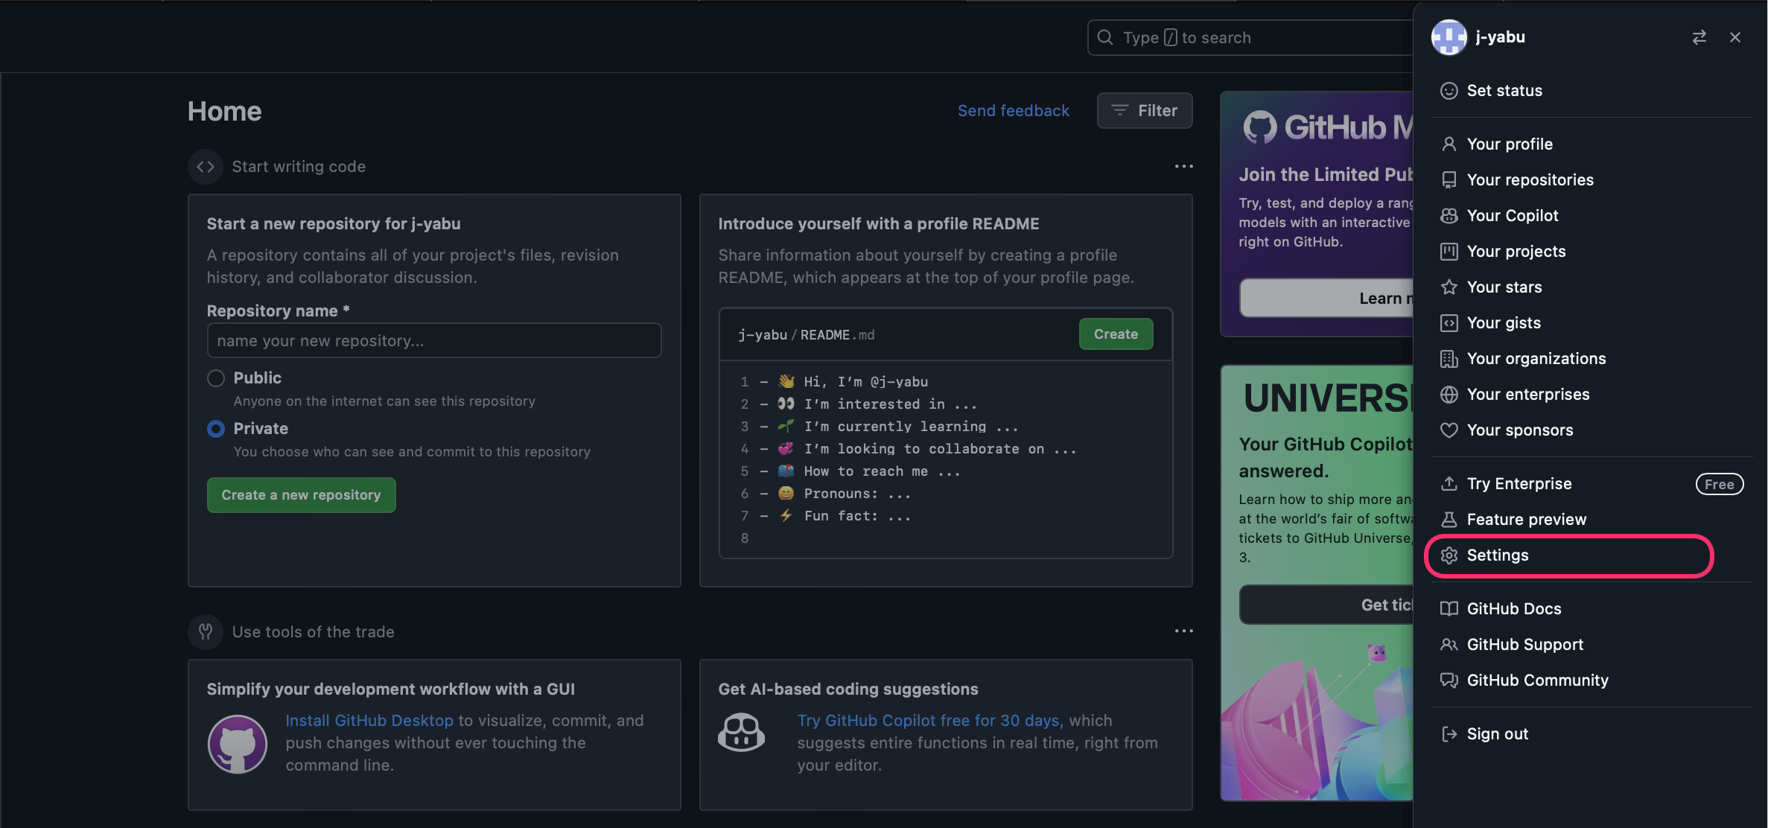This screenshot has width=1768, height=828.
Task: Click the Send feedback link
Action: point(1013,111)
